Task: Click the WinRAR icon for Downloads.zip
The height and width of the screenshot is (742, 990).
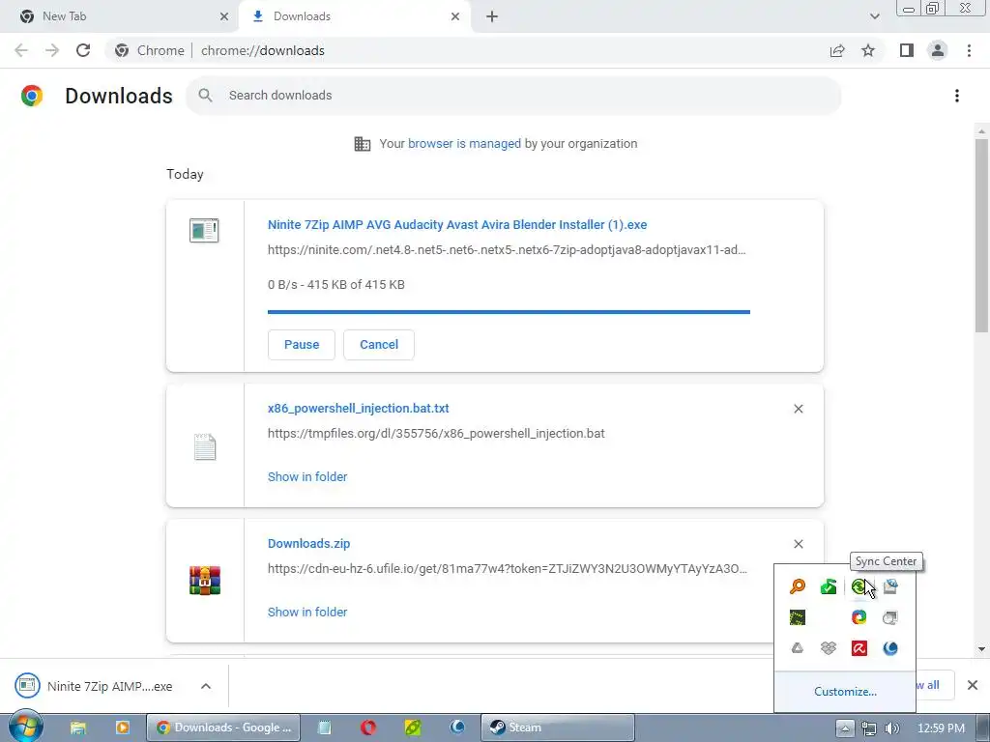Action: (x=205, y=581)
